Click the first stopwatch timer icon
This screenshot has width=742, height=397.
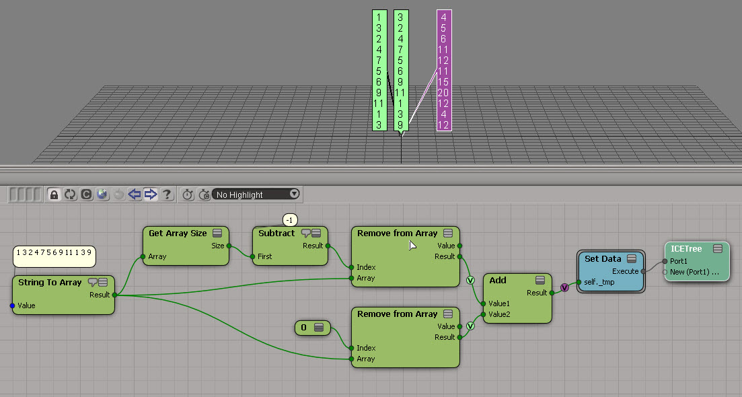[x=188, y=194]
